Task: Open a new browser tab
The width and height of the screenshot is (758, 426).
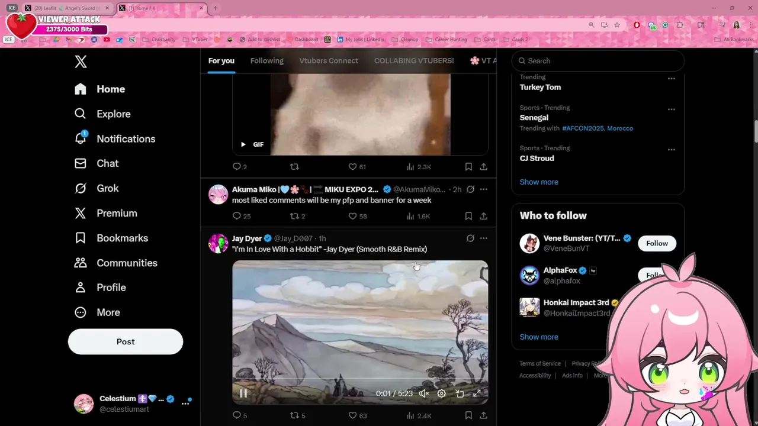Action: tap(216, 8)
